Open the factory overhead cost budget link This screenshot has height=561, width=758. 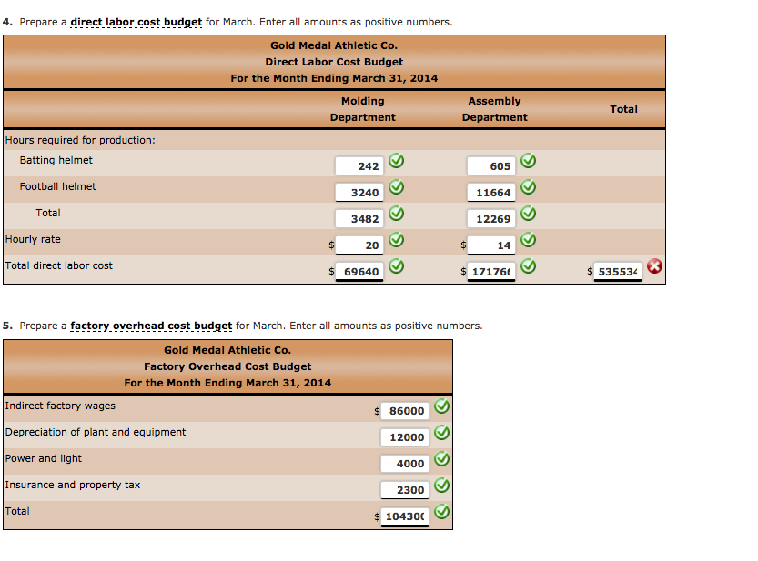point(150,326)
